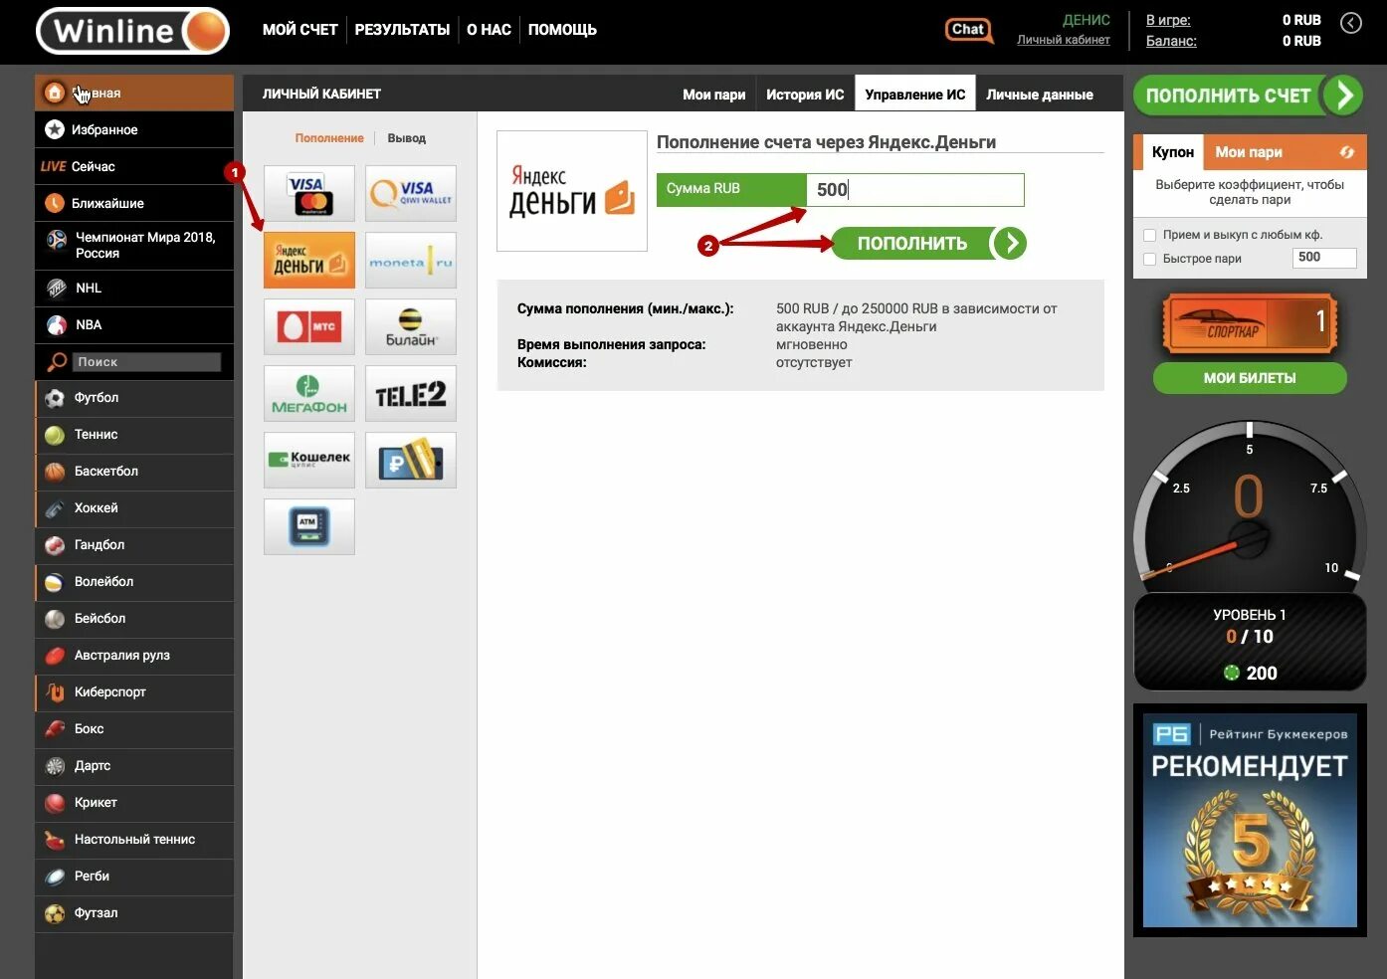Switch to Личные данные tab
This screenshot has width=1387, height=979.
pyautogui.click(x=1040, y=95)
